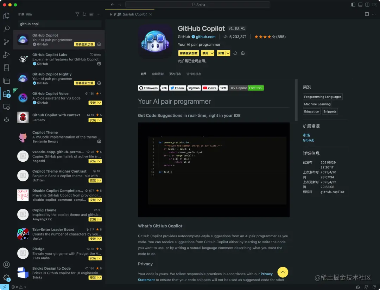
Task: Toggle panel layout icon in title bar
Action: point(360,5)
